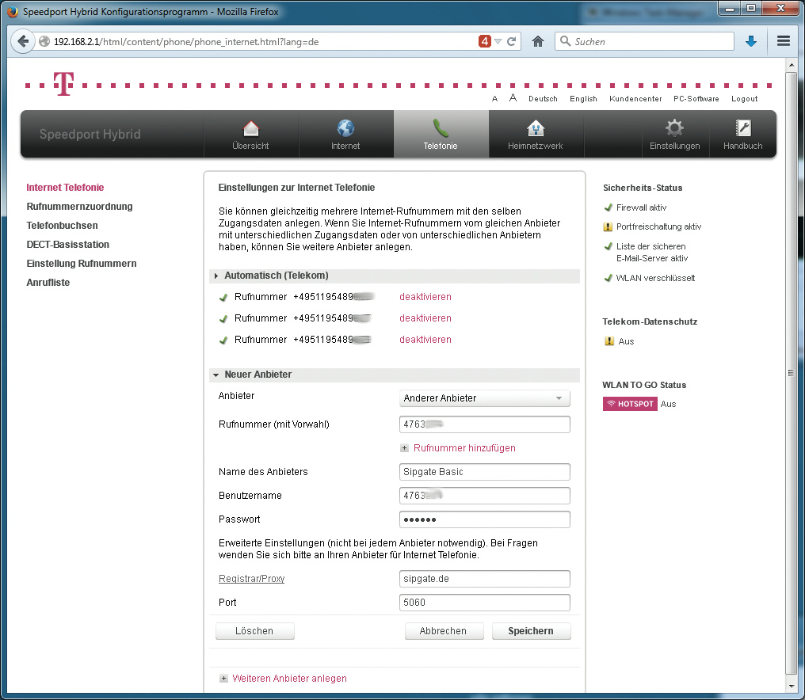
Task: Select larger font size A
Action: click(513, 98)
